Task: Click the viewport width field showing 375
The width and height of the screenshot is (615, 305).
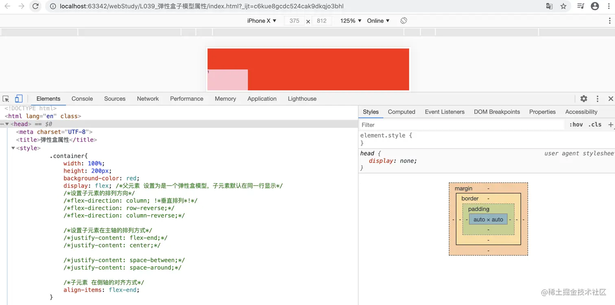Action: (294, 21)
